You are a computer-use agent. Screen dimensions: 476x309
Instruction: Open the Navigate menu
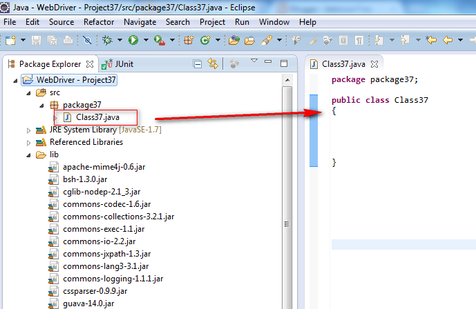140,22
